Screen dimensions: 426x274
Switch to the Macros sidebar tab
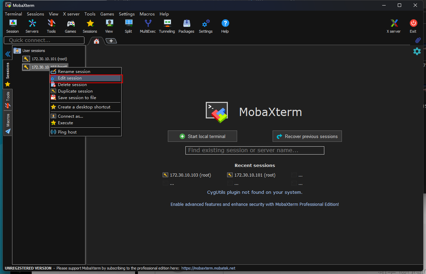8,123
